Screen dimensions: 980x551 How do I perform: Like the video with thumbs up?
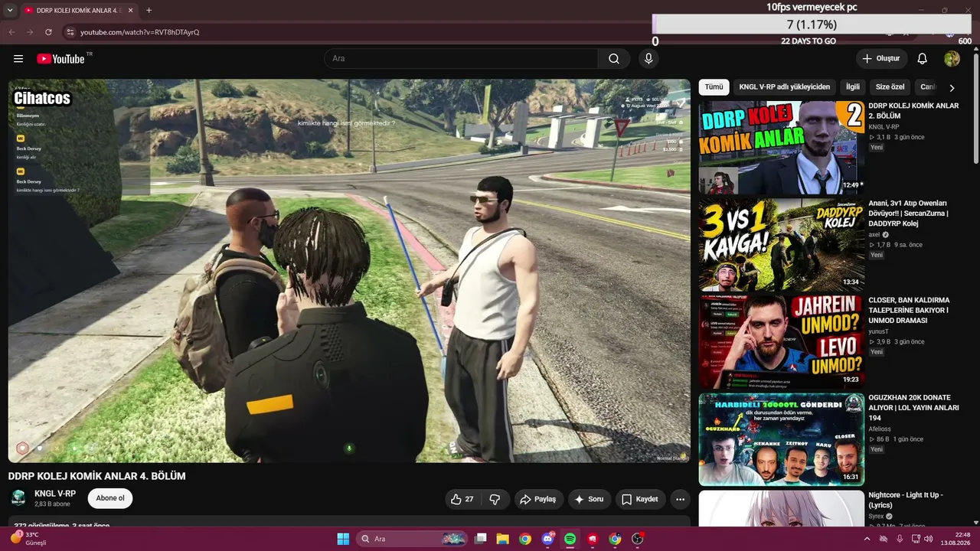(x=462, y=499)
